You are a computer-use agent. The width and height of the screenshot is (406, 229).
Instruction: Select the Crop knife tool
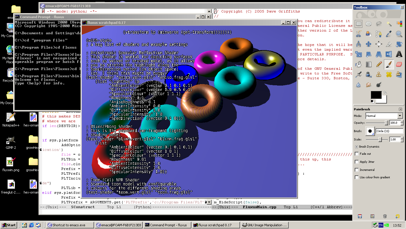coord(389,44)
